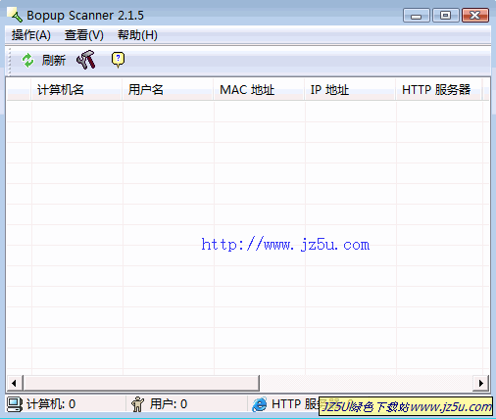
Task: Minimize the Bopup Scanner window
Action: 417,16
